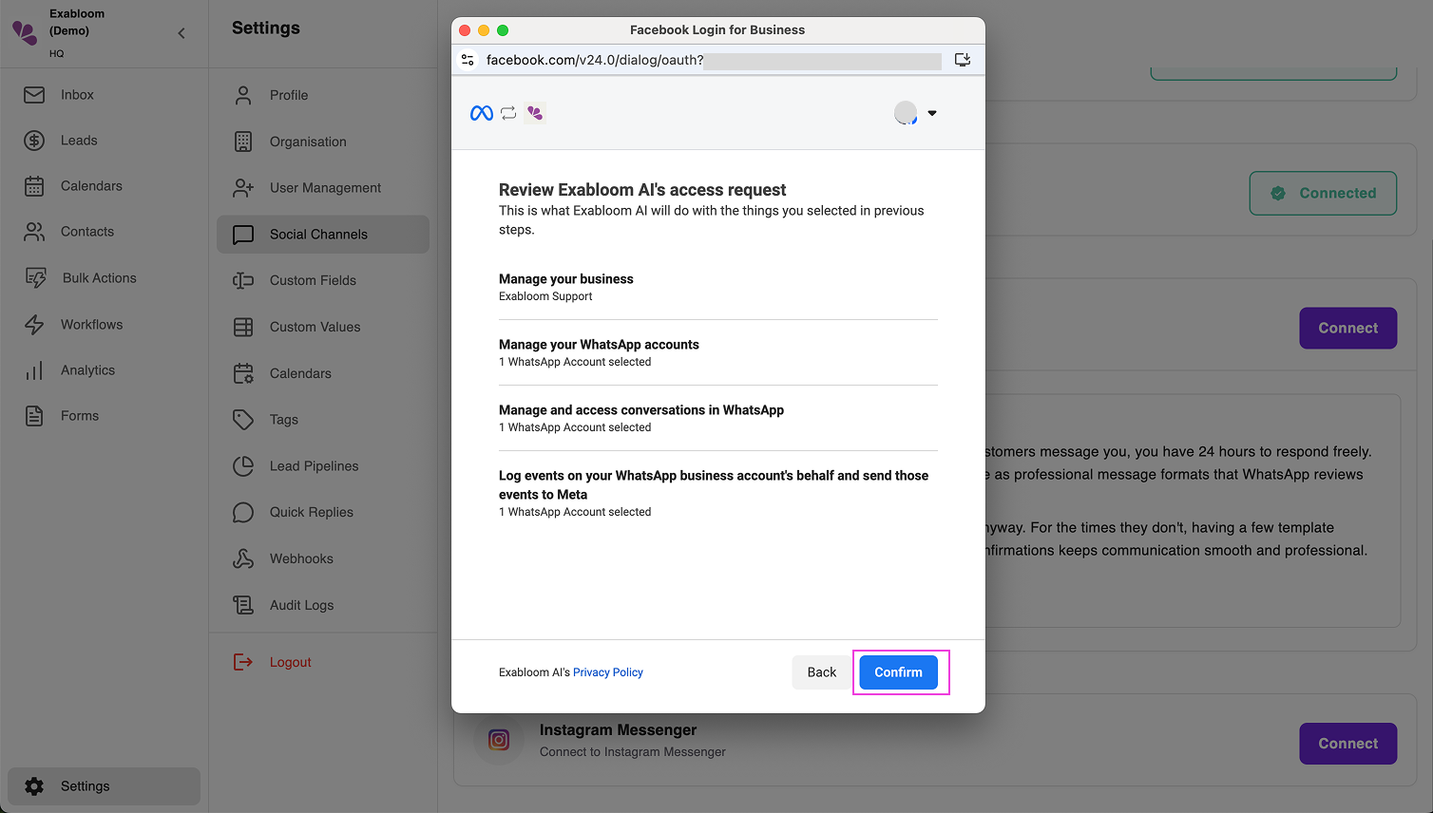Open the Webhooks settings icon
The image size is (1433, 813).
[x=243, y=558]
